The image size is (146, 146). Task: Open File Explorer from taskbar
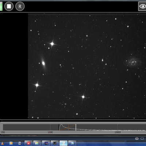click(x=37, y=143)
